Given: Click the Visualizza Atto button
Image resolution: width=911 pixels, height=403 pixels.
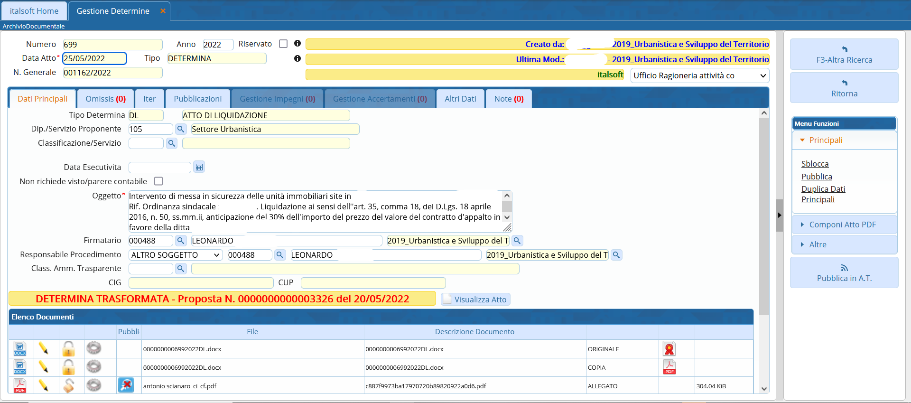Looking at the screenshot, I should tap(476, 300).
